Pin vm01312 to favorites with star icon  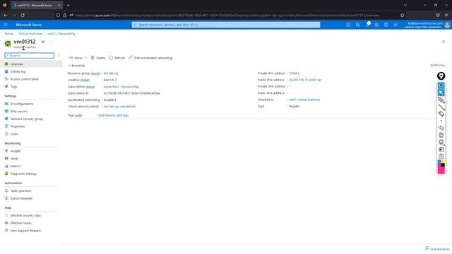[x=43, y=42]
